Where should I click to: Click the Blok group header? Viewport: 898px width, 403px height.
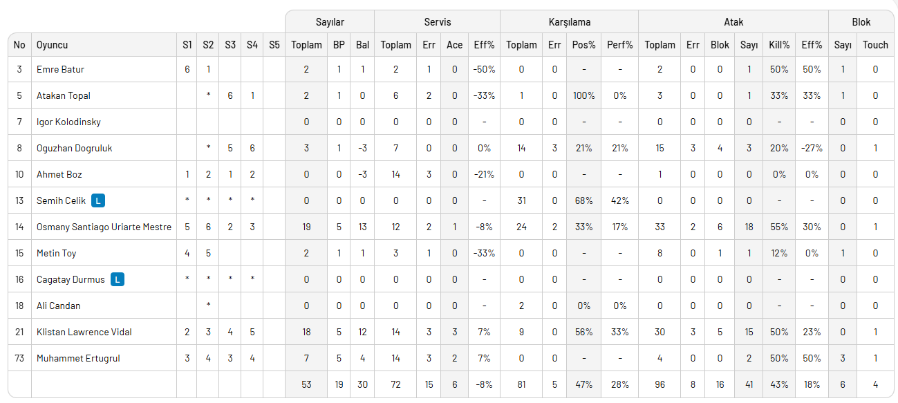click(861, 22)
